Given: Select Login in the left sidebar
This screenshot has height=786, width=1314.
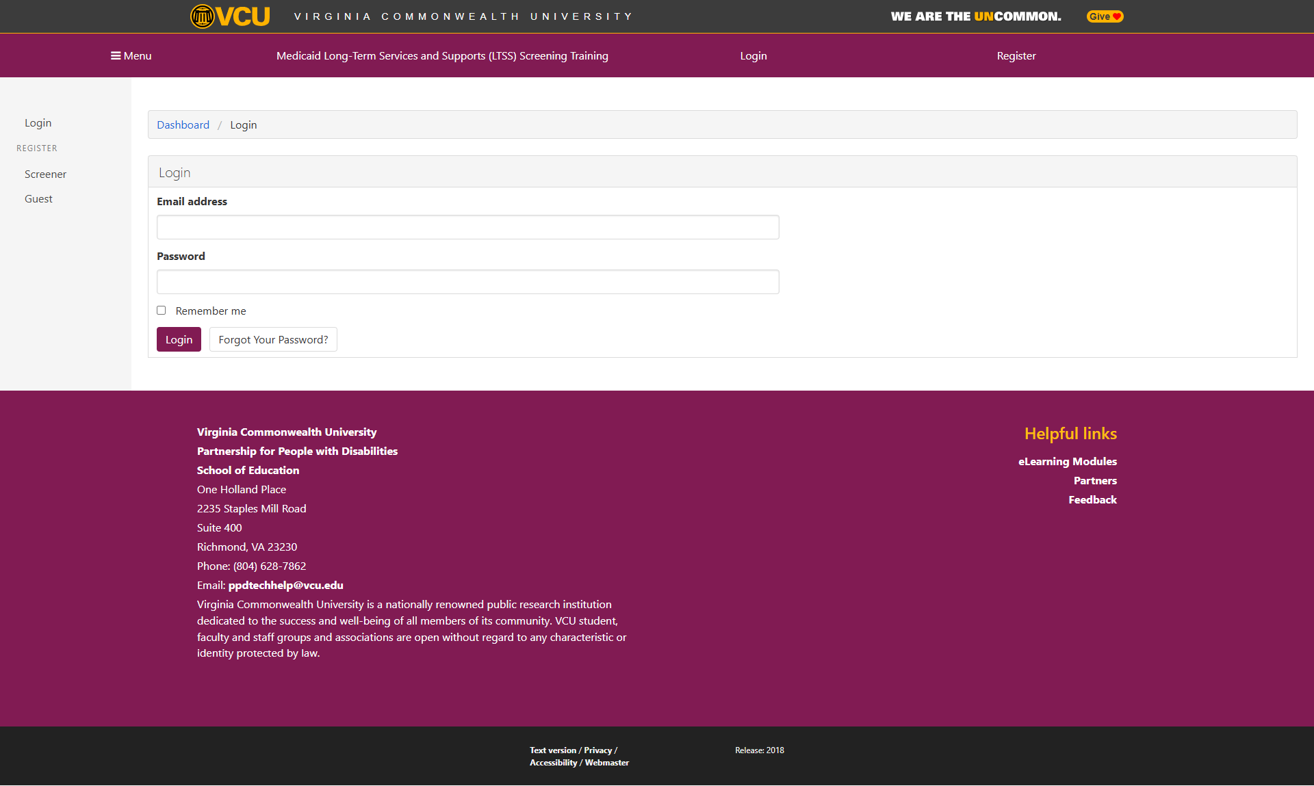Looking at the screenshot, I should (x=38, y=122).
